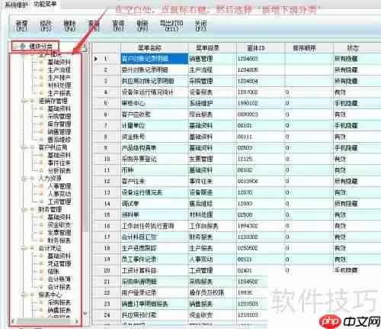Click the folder icon beside 凭证管理
This screenshot has height=329, width=381.
click(42, 263)
